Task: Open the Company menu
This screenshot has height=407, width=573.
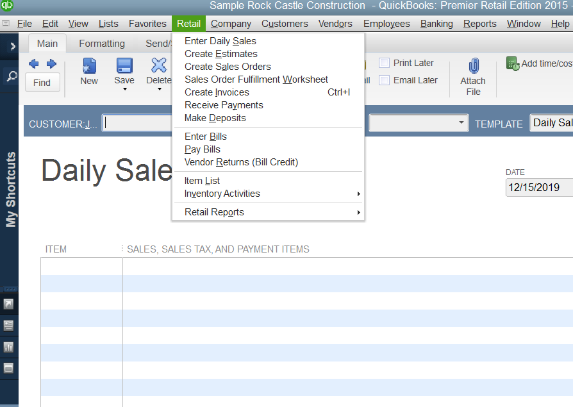Action: tap(231, 24)
